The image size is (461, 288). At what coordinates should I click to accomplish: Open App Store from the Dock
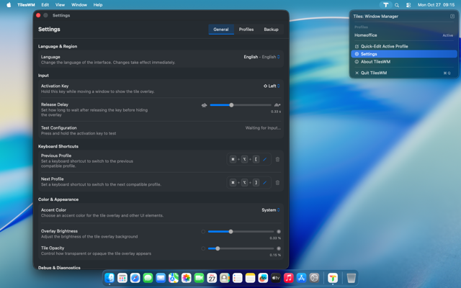coord(301,278)
